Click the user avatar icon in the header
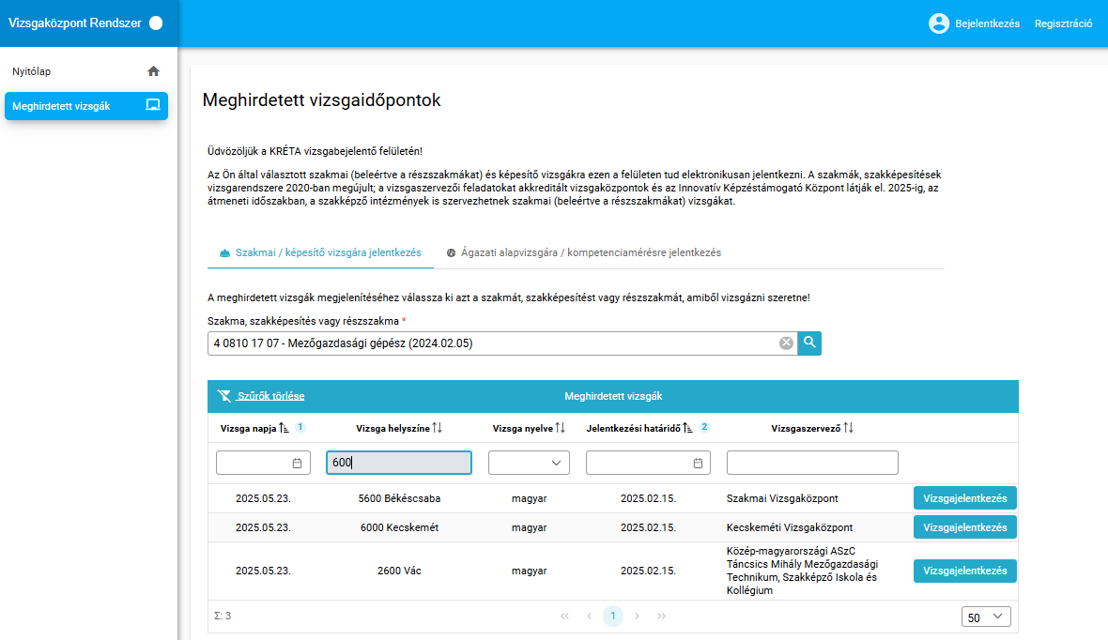 point(938,23)
